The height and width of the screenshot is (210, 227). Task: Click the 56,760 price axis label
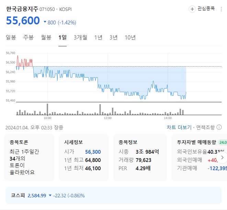[x=10, y=53]
